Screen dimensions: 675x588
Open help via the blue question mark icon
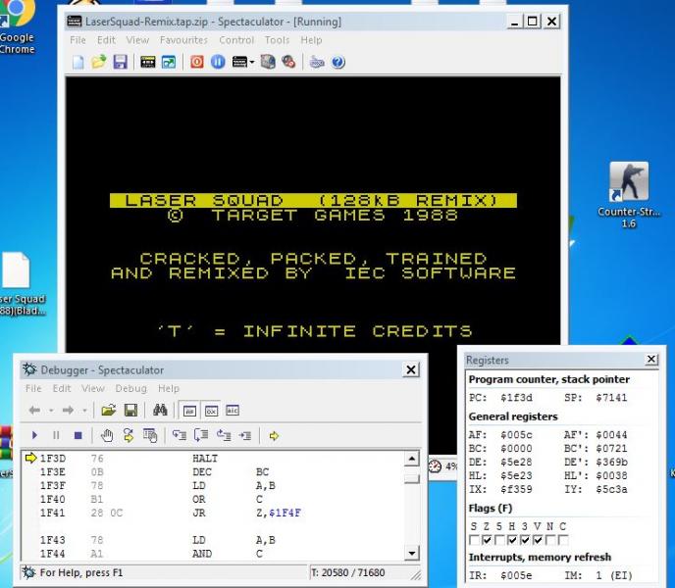(x=338, y=62)
